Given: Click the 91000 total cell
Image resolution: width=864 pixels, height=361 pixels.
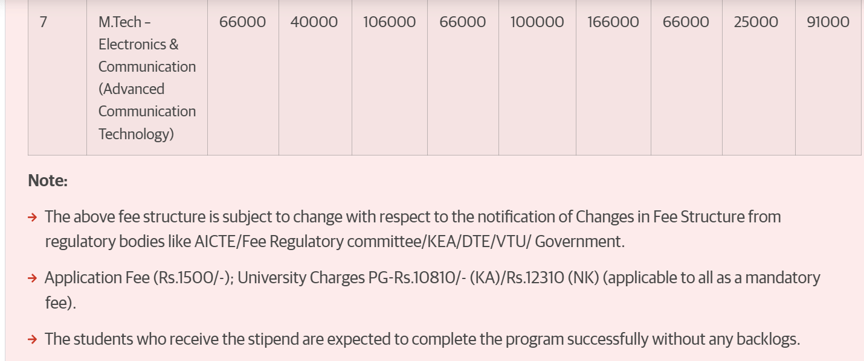Looking at the screenshot, I should (x=828, y=22).
